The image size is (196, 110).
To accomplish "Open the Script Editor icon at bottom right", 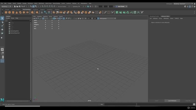I will coord(194,104).
